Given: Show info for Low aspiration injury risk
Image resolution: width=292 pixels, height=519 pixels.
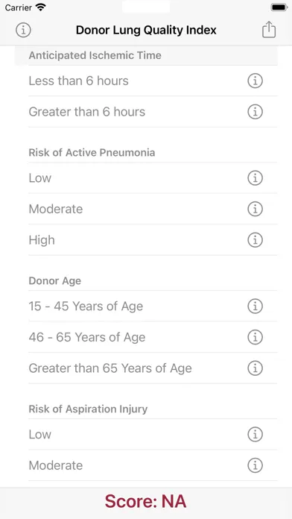Looking at the screenshot, I should coord(255,434).
